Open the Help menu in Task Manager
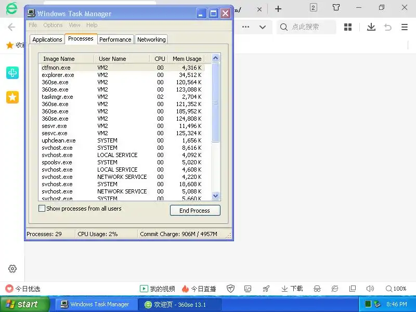The width and height of the screenshot is (416, 312). [92, 25]
